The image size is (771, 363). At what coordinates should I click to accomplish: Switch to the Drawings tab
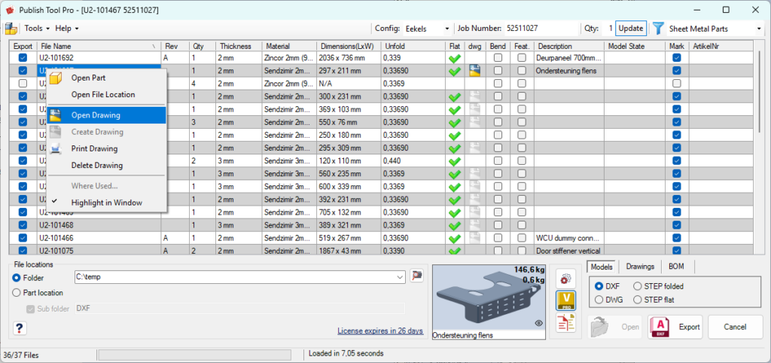(x=640, y=266)
